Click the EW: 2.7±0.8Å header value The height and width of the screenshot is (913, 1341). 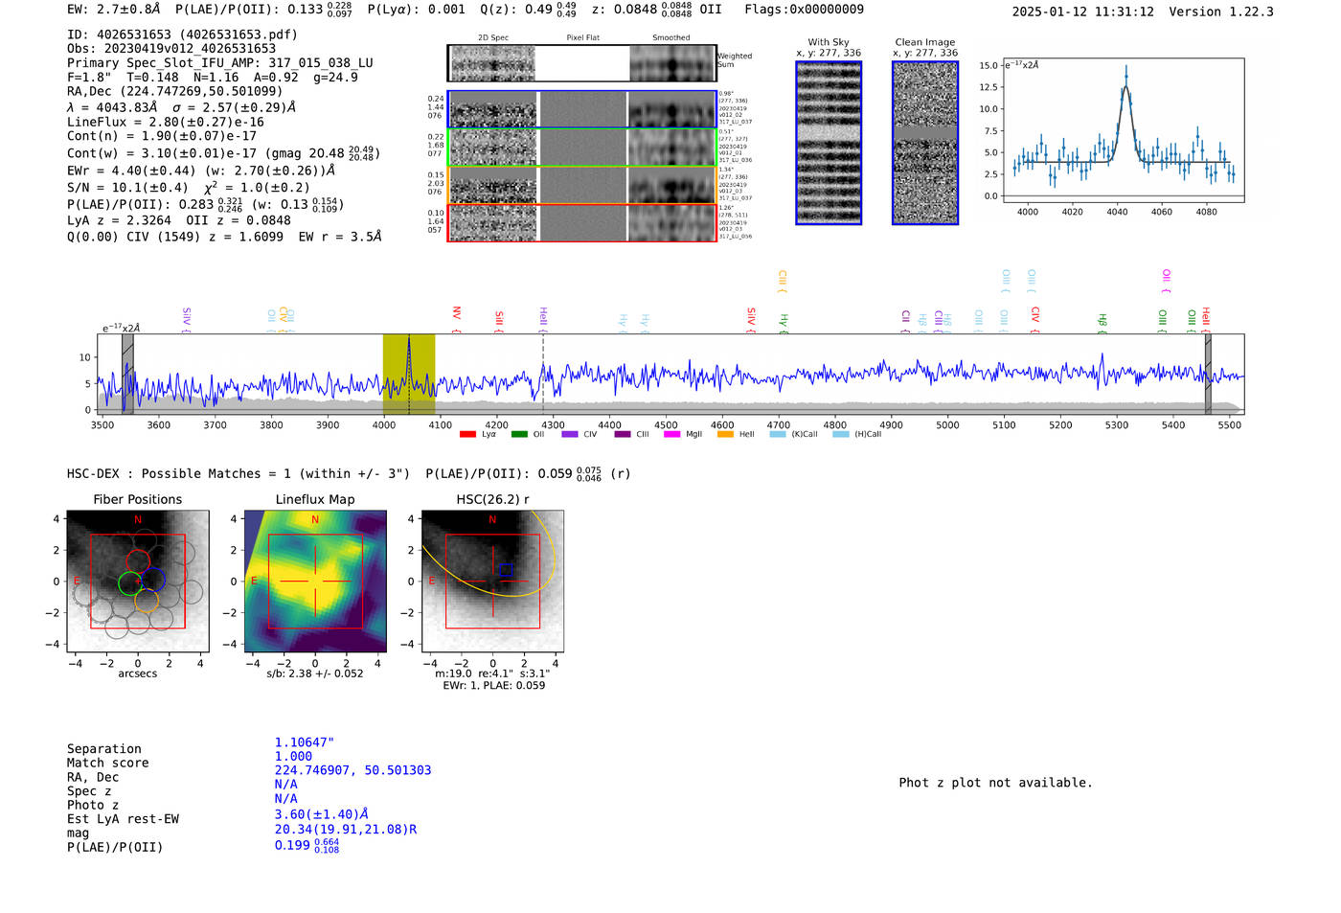[x=114, y=10]
